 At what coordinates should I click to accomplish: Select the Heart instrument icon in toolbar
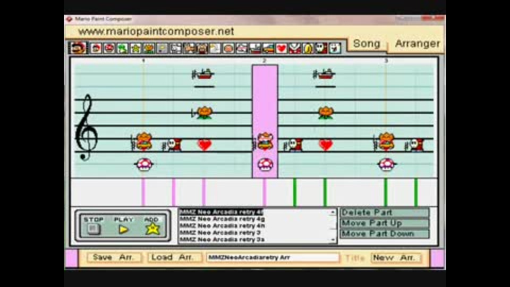point(282,48)
